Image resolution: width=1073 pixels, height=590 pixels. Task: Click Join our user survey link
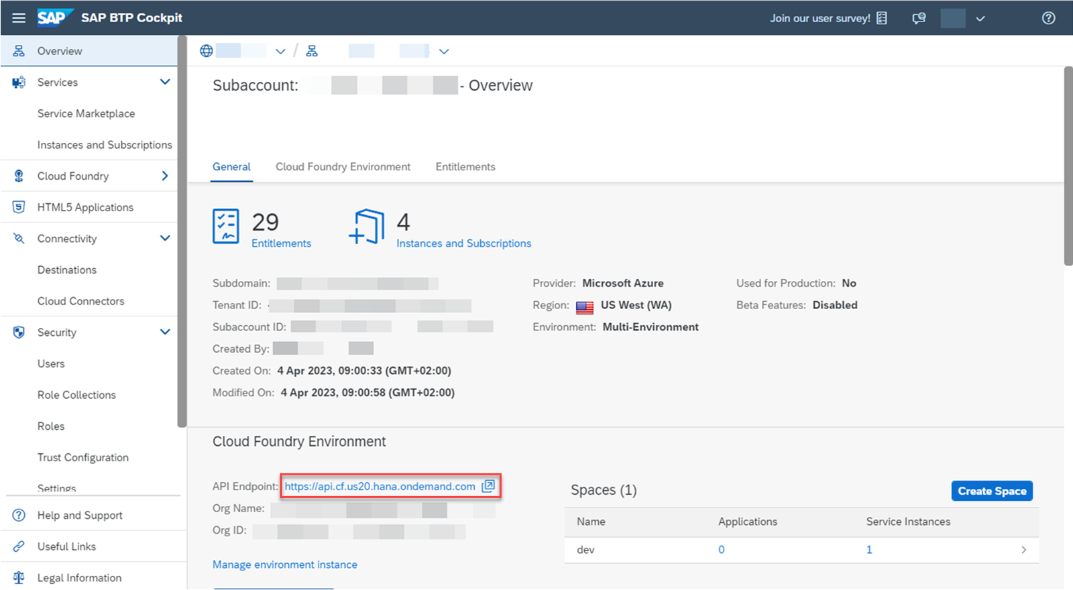click(x=820, y=18)
